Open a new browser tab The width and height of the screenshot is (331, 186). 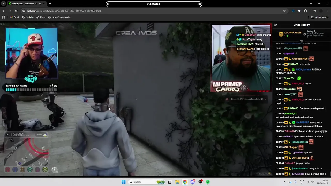pyautogui.click(x=50, y=4)
